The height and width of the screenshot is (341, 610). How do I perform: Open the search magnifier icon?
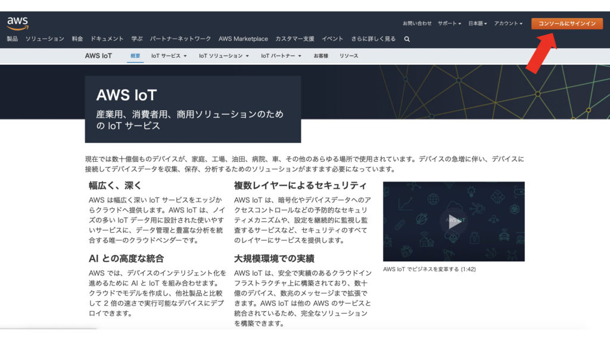coord(407,39)
